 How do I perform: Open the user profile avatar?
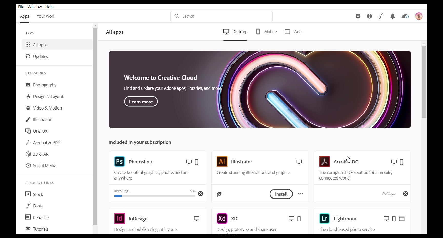click(419, 16)
